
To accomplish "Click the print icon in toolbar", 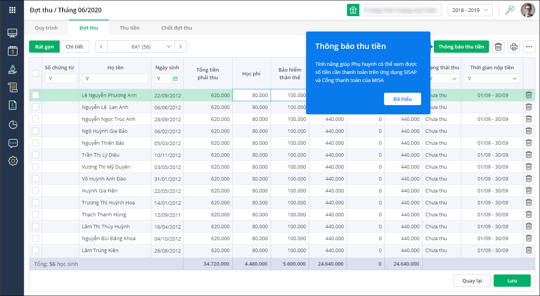I will (x=514, y=47).
